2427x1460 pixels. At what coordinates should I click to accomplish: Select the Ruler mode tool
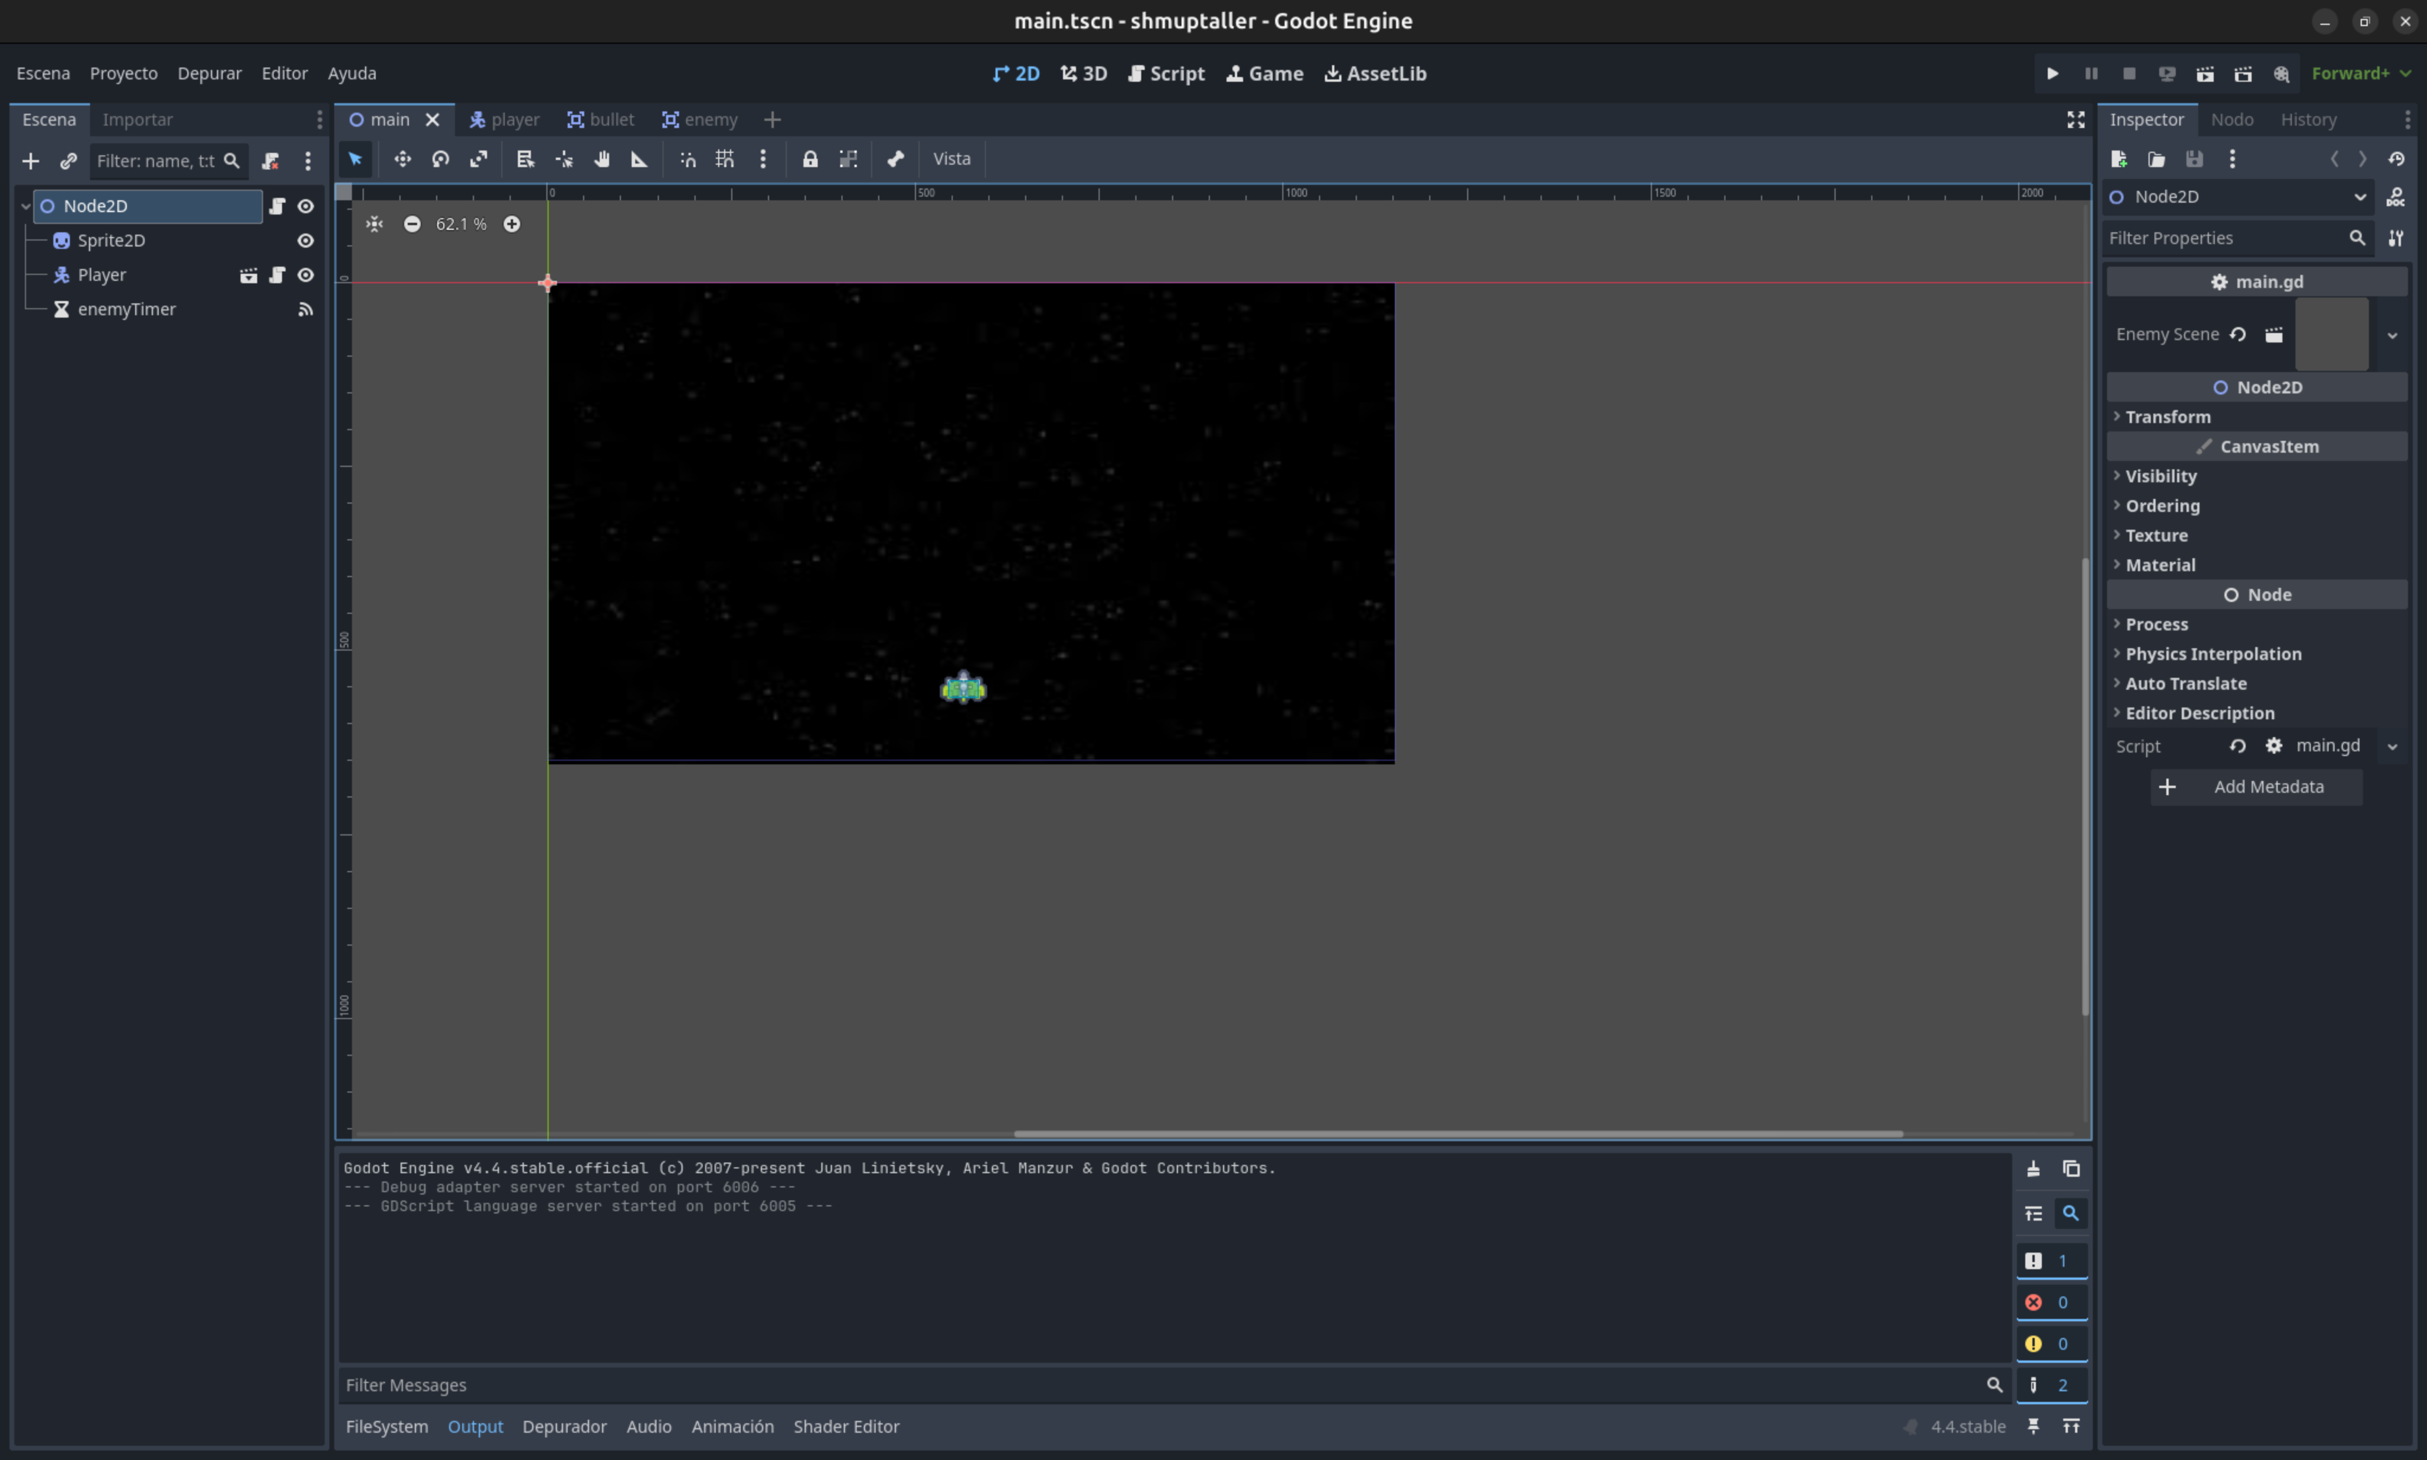[639, 159]
